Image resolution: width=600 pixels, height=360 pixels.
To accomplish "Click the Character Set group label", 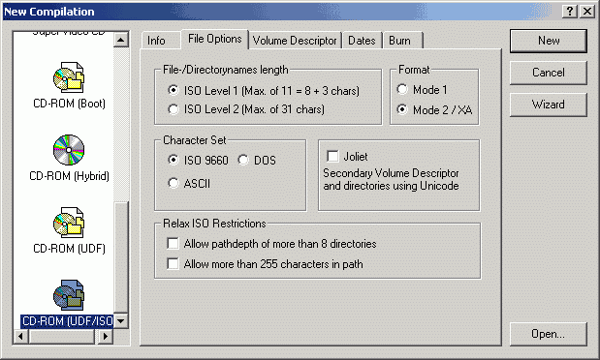I will (x=195, y=140).
